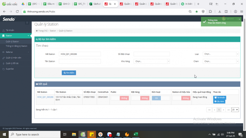Reload the current page
This screenshot has height=138, width=246.
coord(17,12)
